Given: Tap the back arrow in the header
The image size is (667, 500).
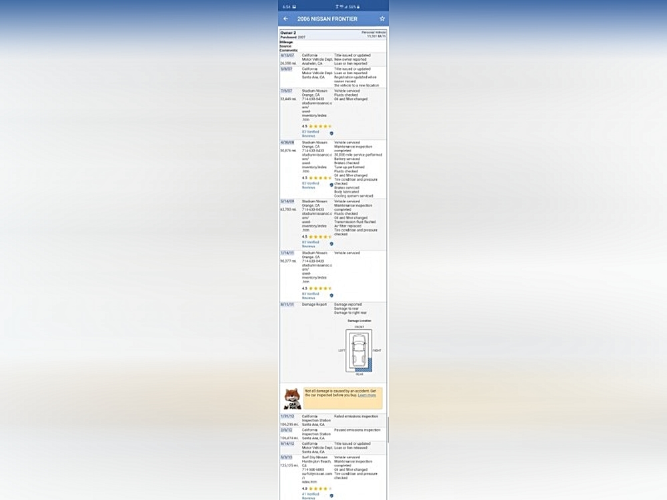Looking at the screenshot, I should coord(286,19).
